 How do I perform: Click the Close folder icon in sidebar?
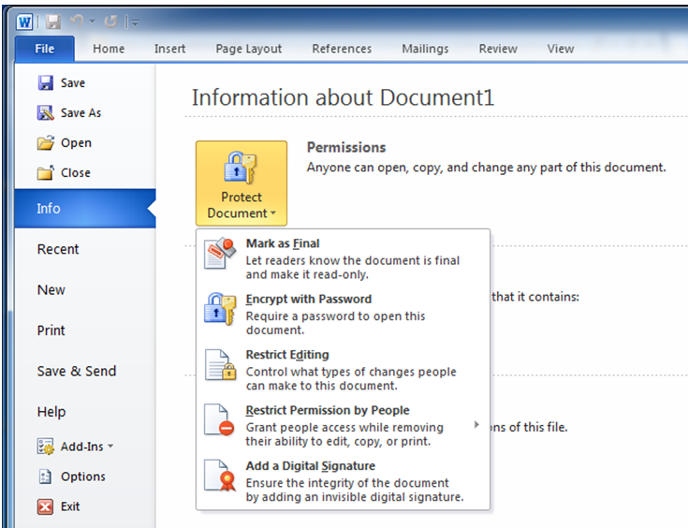46,172
